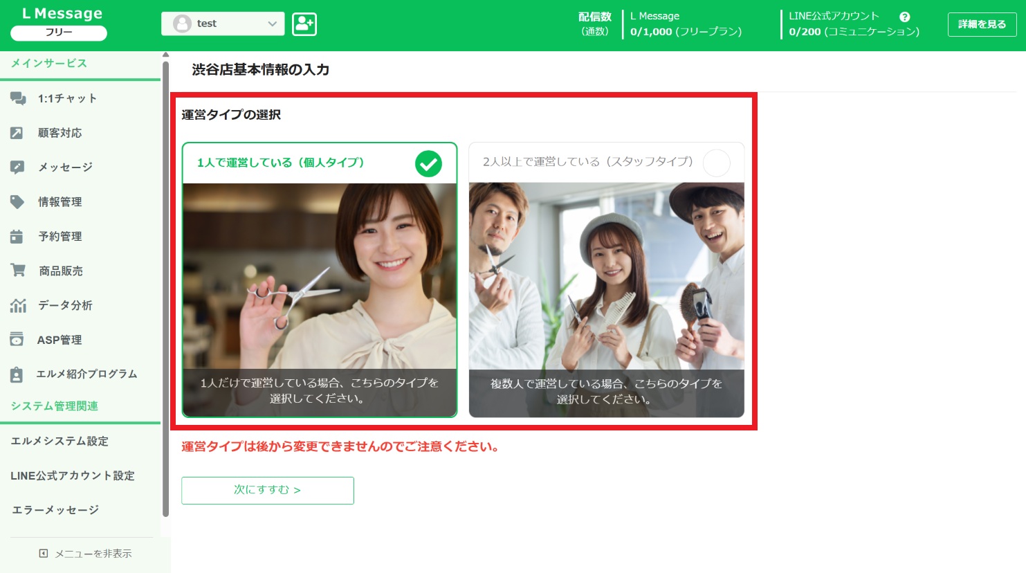Click caption 複数人で運営している場合
The width and height of the screenshot is (1026, 573).
(x=607, y=392)
